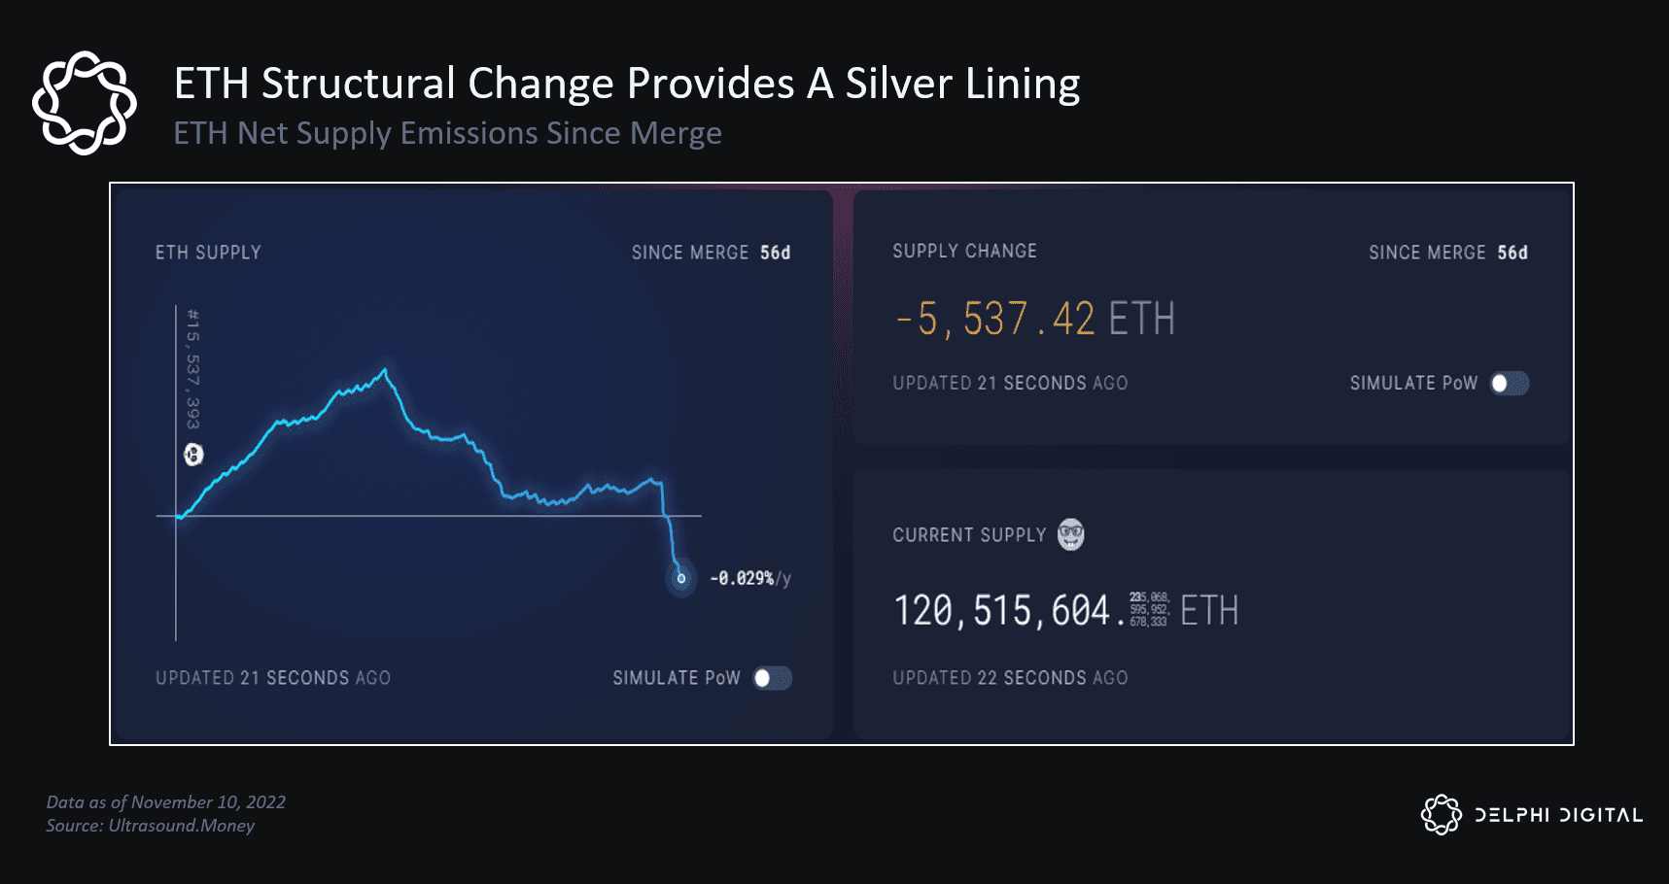
Task: Click the peak of the ETH supply line
Action: 385,370
